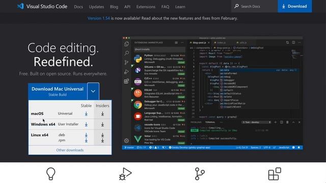
Task: Open the Extensions navigation link
Action: [x=146, y=7]
